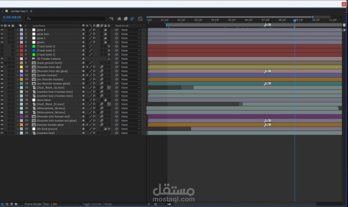Expand the 3D Tracker Camera layer twirl
The width and height of the screenshot is (348, 207).
pyautogui.click(x=17, y=59)
